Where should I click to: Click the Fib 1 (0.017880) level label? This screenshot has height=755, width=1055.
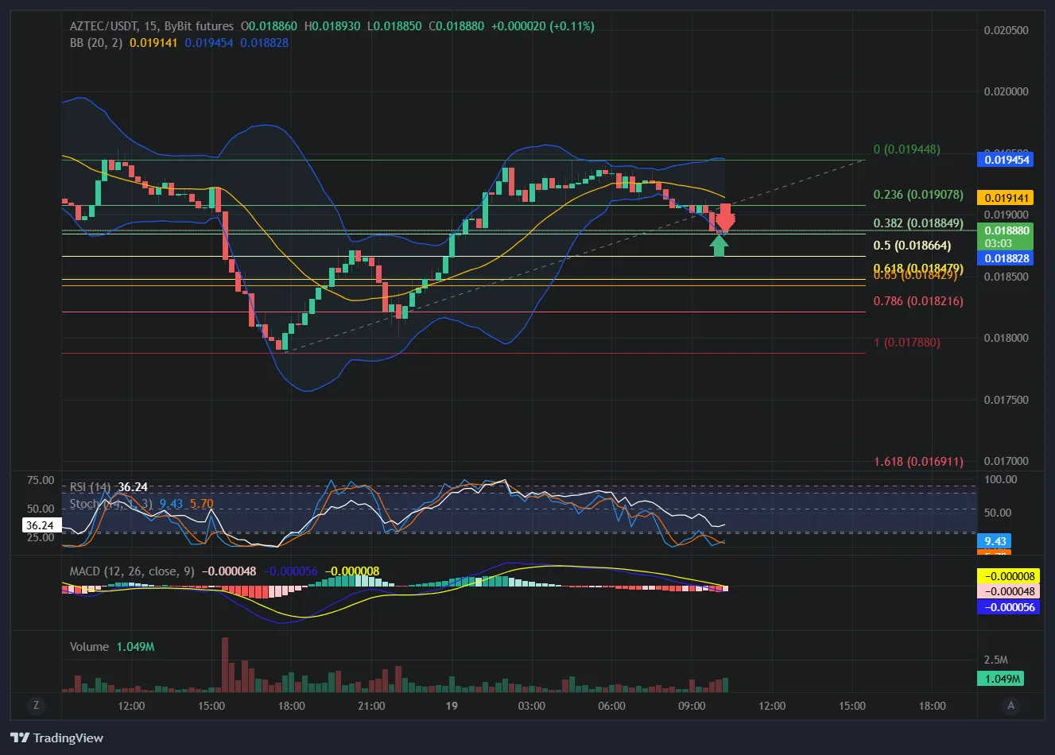point(906,343)
